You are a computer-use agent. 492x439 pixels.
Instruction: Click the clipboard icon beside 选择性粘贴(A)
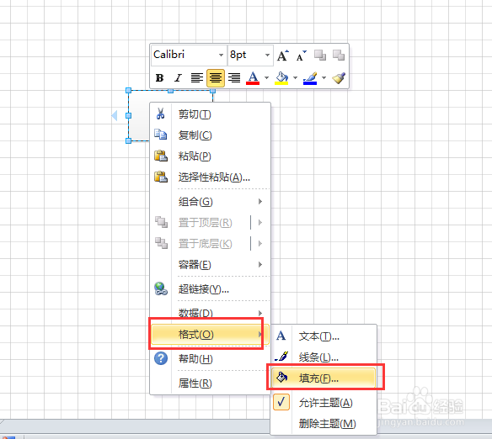pos(161,177)
